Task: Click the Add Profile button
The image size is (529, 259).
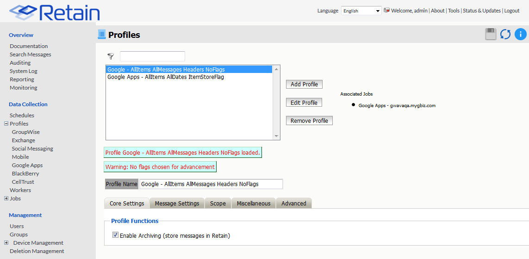Action: click(304, 84)
